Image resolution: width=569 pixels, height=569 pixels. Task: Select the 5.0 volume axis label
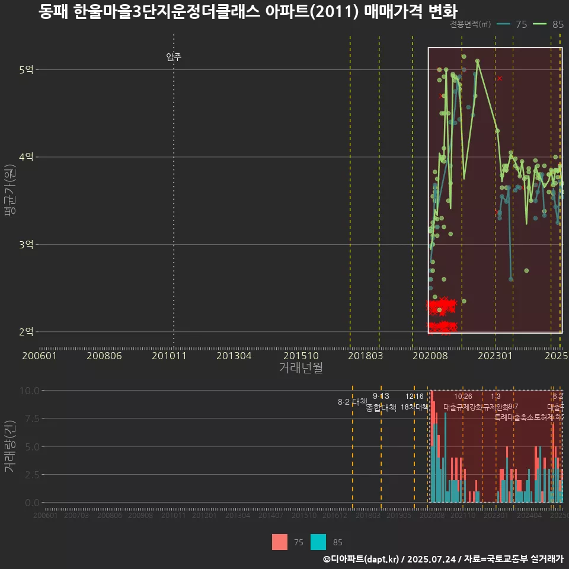coord(32,447)
